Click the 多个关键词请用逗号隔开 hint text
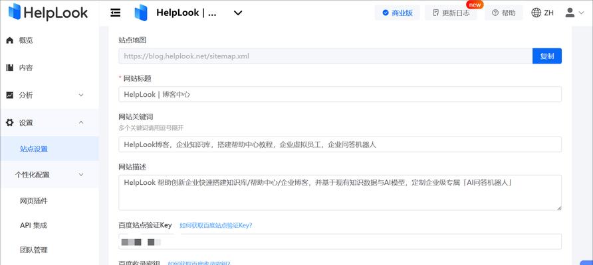The width and height of the screenshot is (593, 265). [x=151, y=128]
